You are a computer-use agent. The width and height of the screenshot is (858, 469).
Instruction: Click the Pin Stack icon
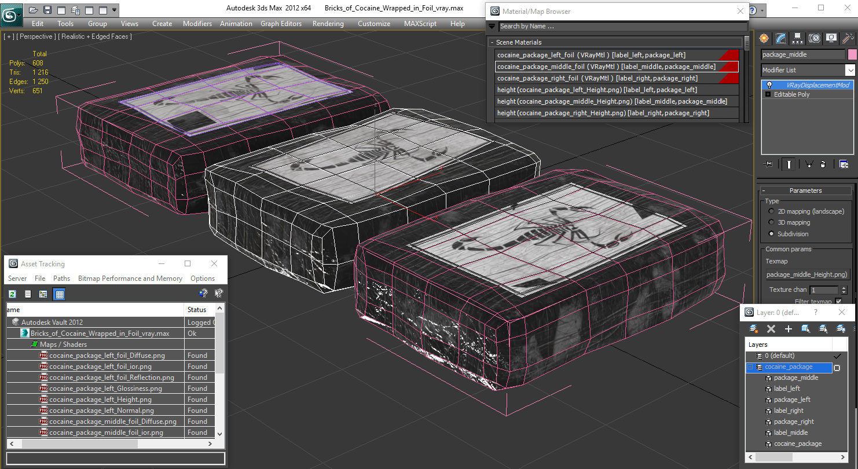(x=768, y=164)
